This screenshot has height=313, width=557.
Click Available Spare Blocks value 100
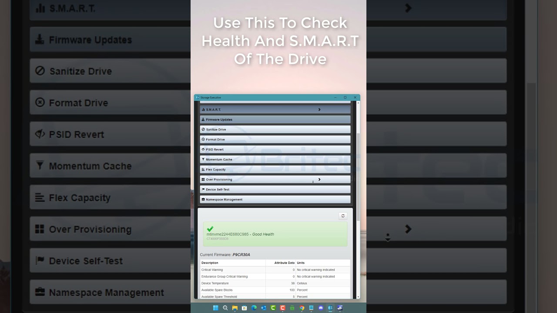click(x=292, y=290)
